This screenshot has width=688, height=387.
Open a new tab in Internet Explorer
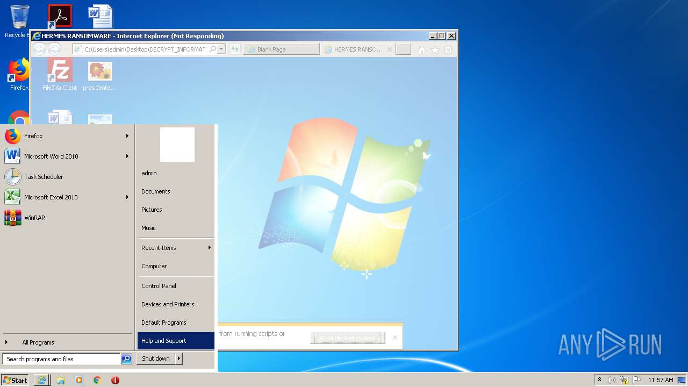click(x=403, y=49)
